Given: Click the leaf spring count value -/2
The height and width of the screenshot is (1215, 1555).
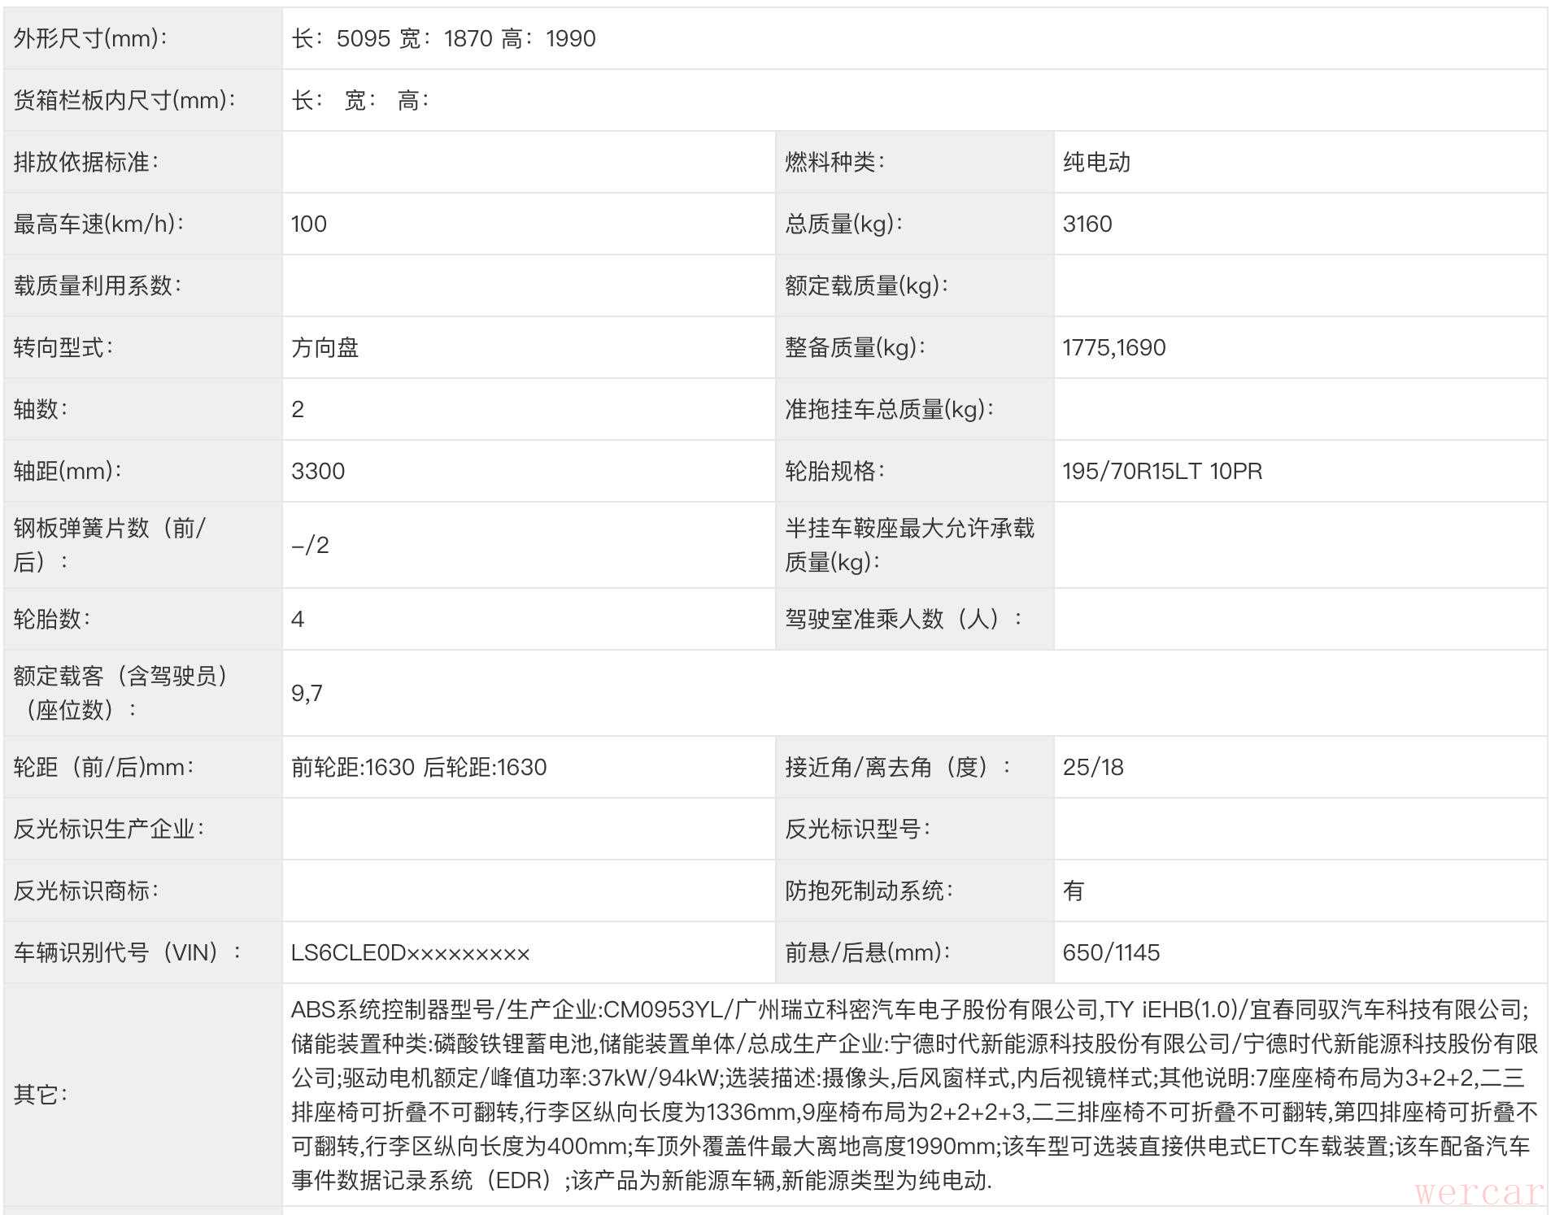Looking at the screenshot, I should [310, 546].
